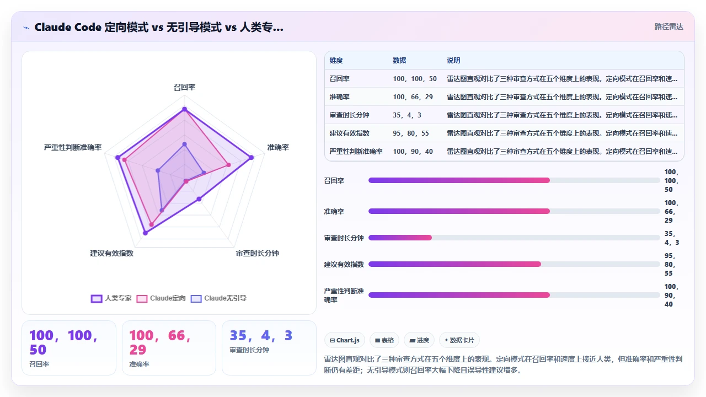Click the 维度 table header
Viewport: 706px width, 397px height.
[x=336, y=61]
